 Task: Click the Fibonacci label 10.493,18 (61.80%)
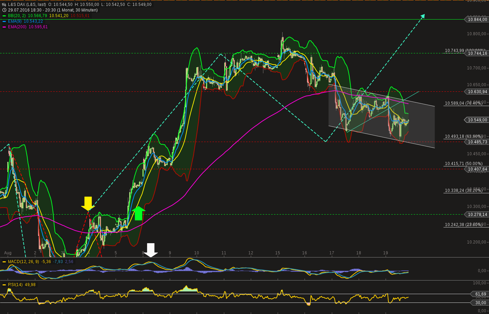coord(464,136)
